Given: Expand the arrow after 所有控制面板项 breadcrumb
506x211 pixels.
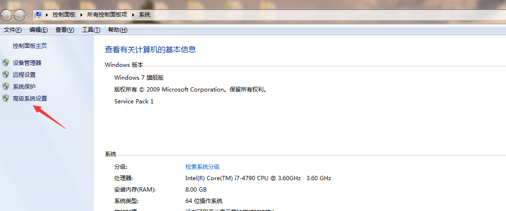Looking at the screenshot, I should coord(133,15).
